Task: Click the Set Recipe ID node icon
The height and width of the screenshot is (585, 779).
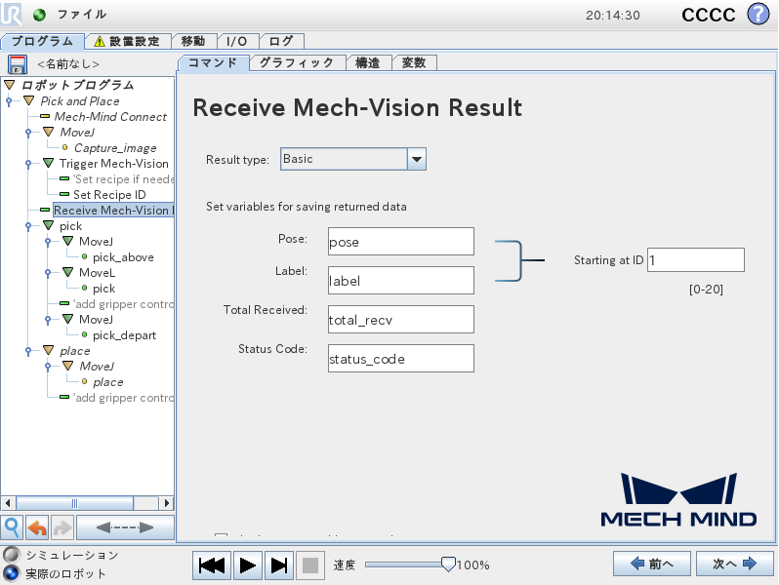Action: [64, 194]
